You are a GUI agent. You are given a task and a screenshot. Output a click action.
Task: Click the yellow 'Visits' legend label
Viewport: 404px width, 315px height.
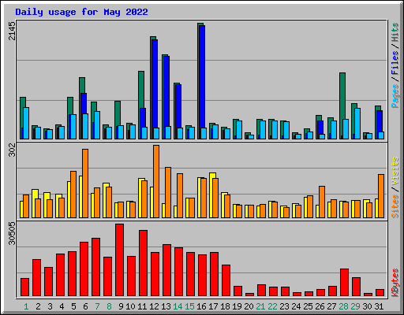click(395, 172)
